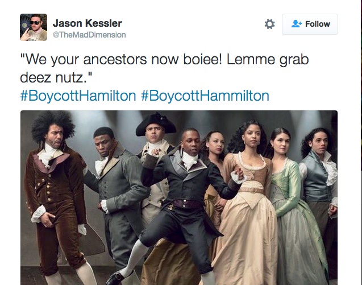The height and width of the screenshot is (285, 362).
Task: Click the person-plus icon in Follow button
Action: click(x=296, y=24)
